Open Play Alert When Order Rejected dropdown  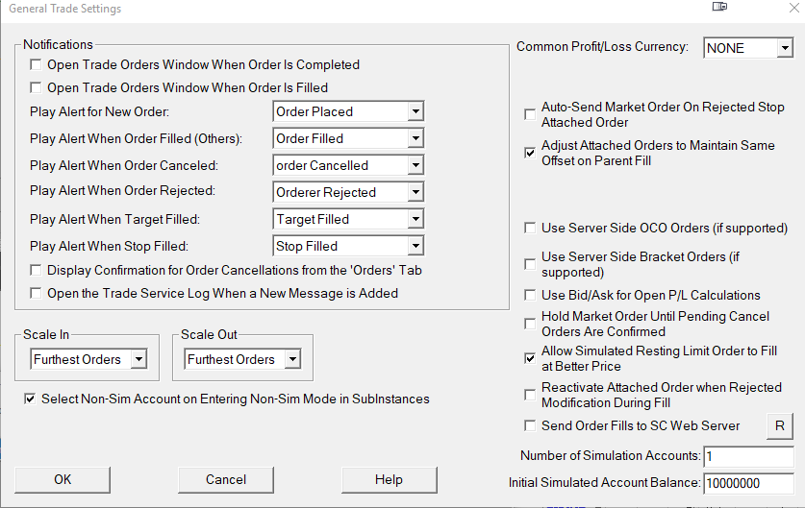pos(415,192)
